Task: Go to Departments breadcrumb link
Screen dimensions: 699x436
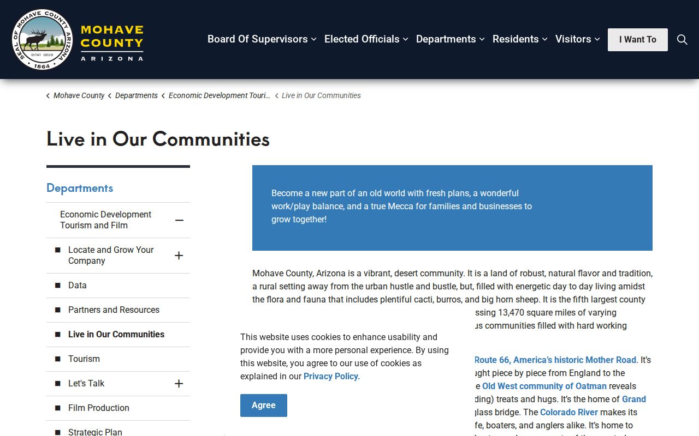Action: coord(137,95)
